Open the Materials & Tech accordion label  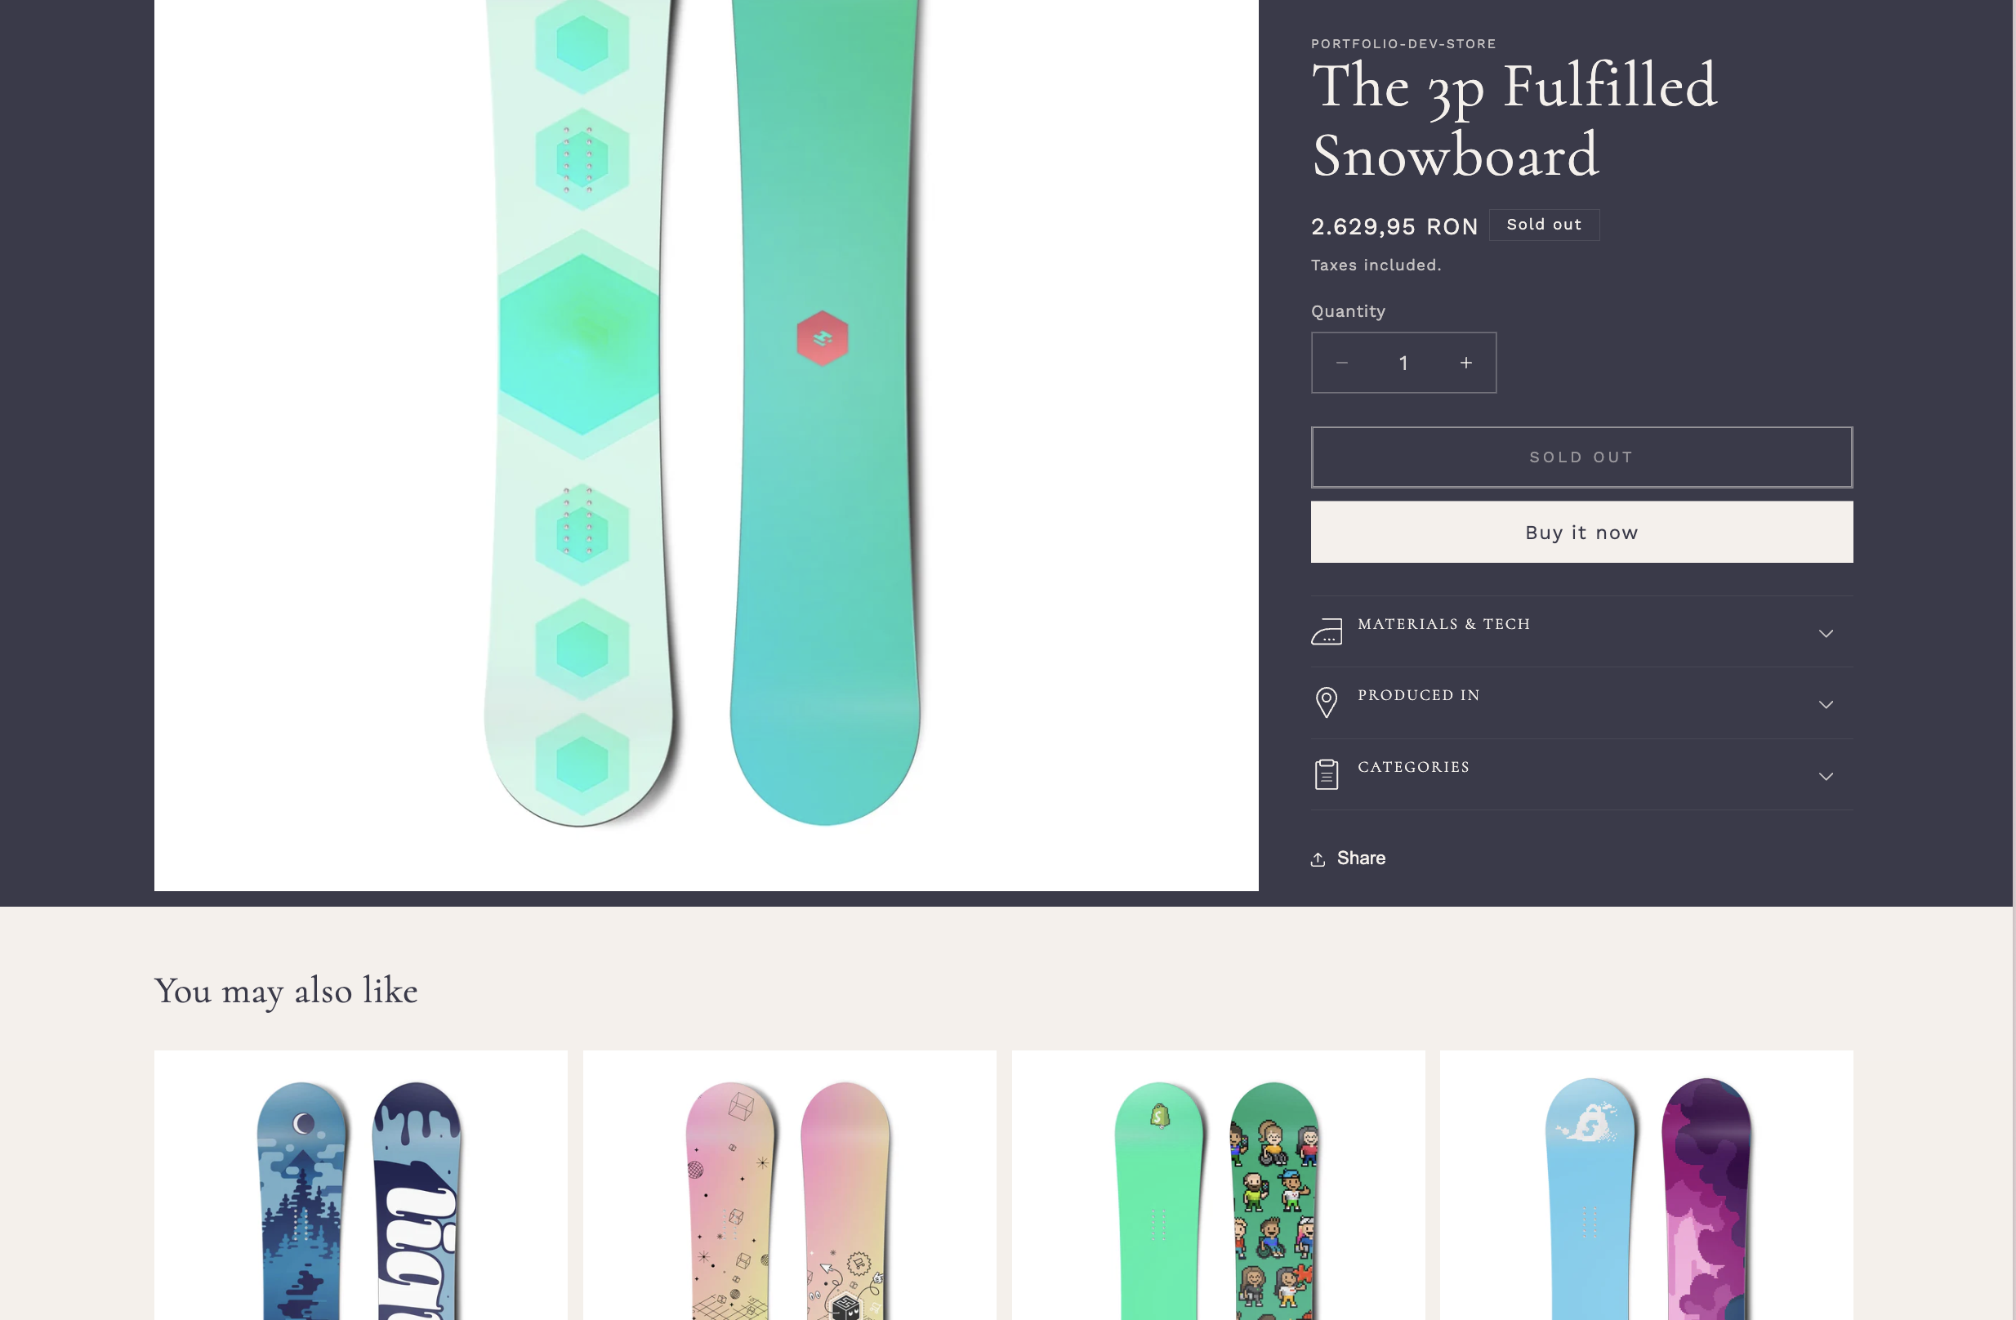pos(1444,624)
